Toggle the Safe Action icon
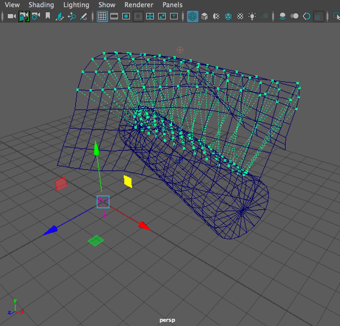 point(162,16)
